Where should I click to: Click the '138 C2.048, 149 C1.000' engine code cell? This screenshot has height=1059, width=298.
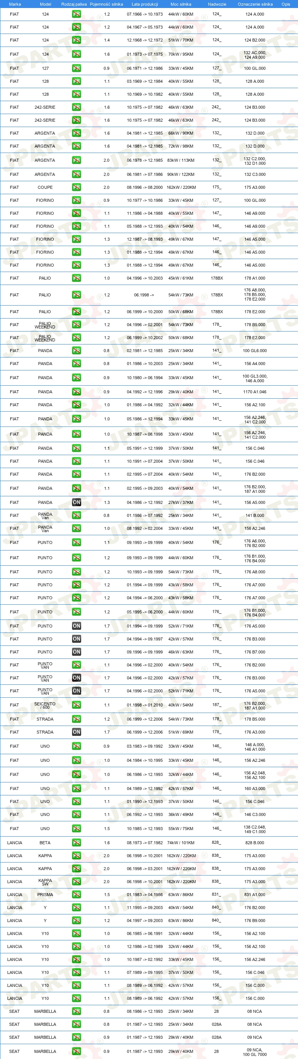255,829
